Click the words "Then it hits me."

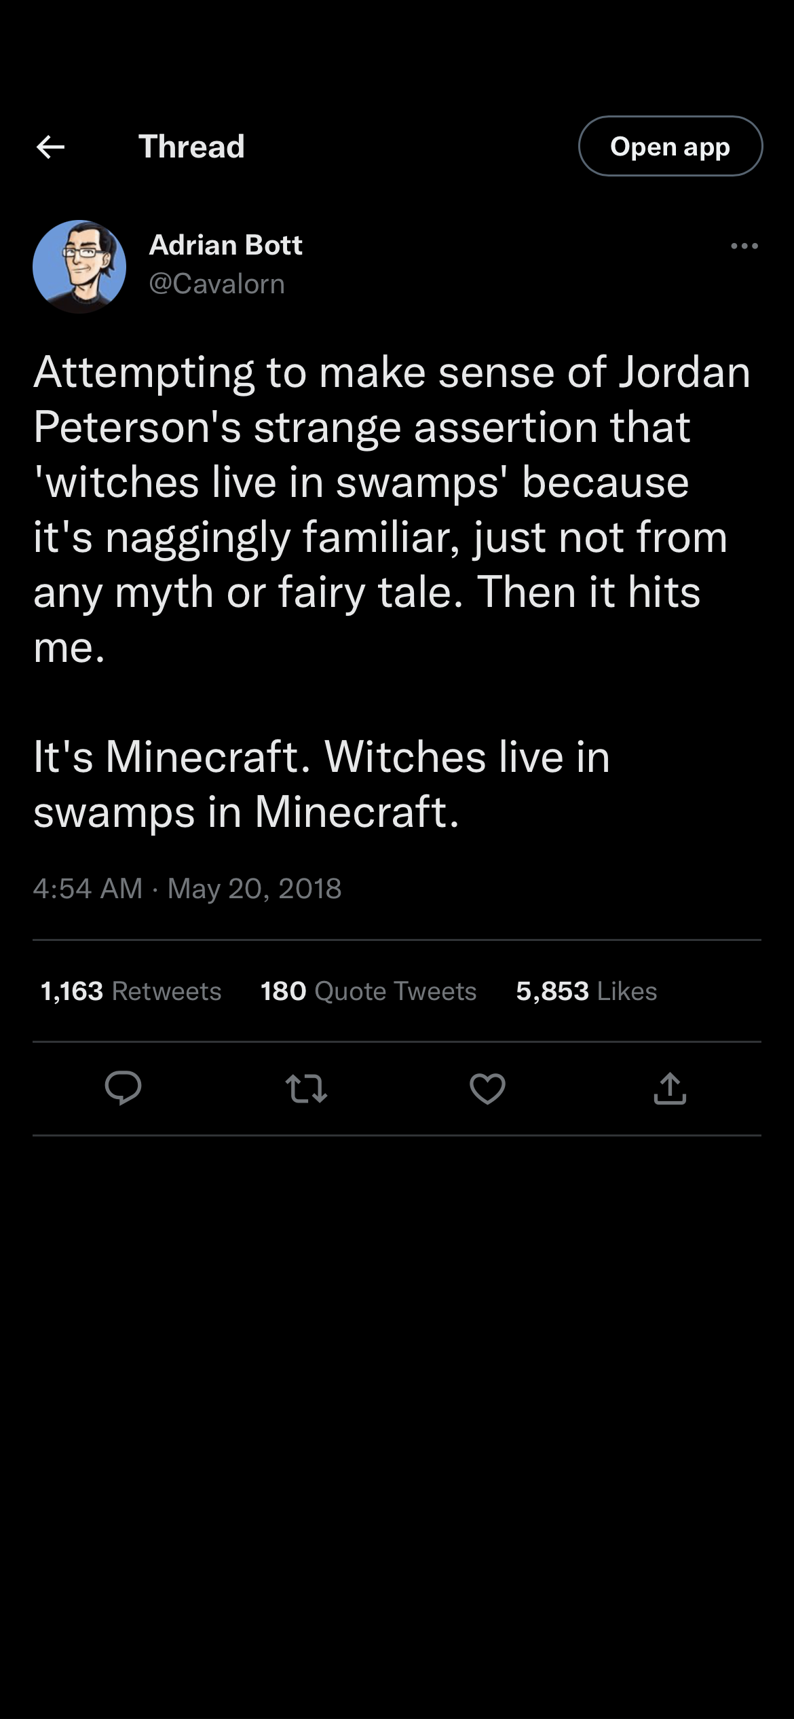(x=588, y=593)
